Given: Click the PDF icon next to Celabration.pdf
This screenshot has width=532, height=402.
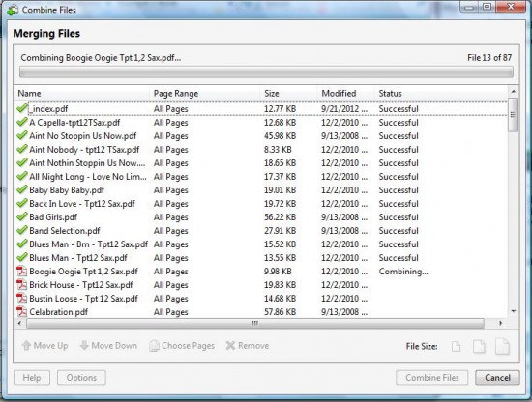Looking at the screenshot, I should coord(21,312).
